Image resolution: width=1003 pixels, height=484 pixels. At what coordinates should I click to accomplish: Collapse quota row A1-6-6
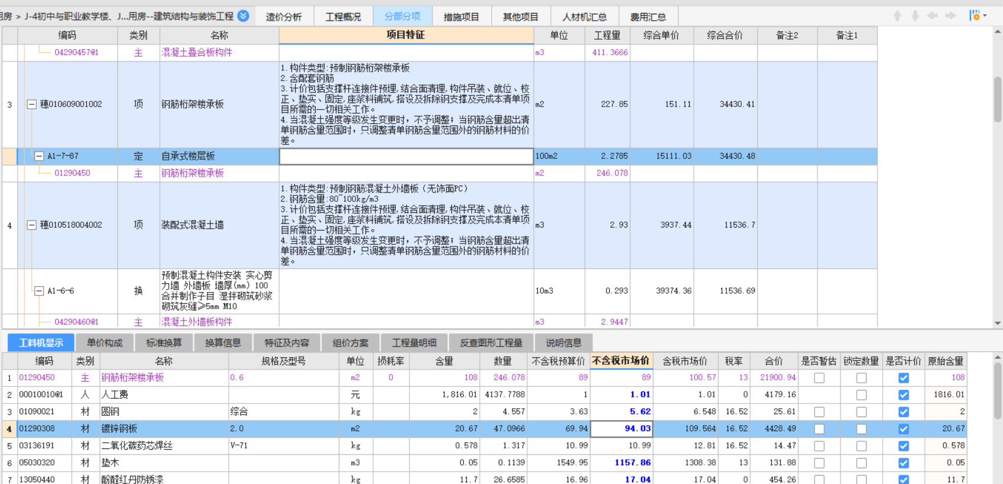pyautogui.click(x=39, y=291)
